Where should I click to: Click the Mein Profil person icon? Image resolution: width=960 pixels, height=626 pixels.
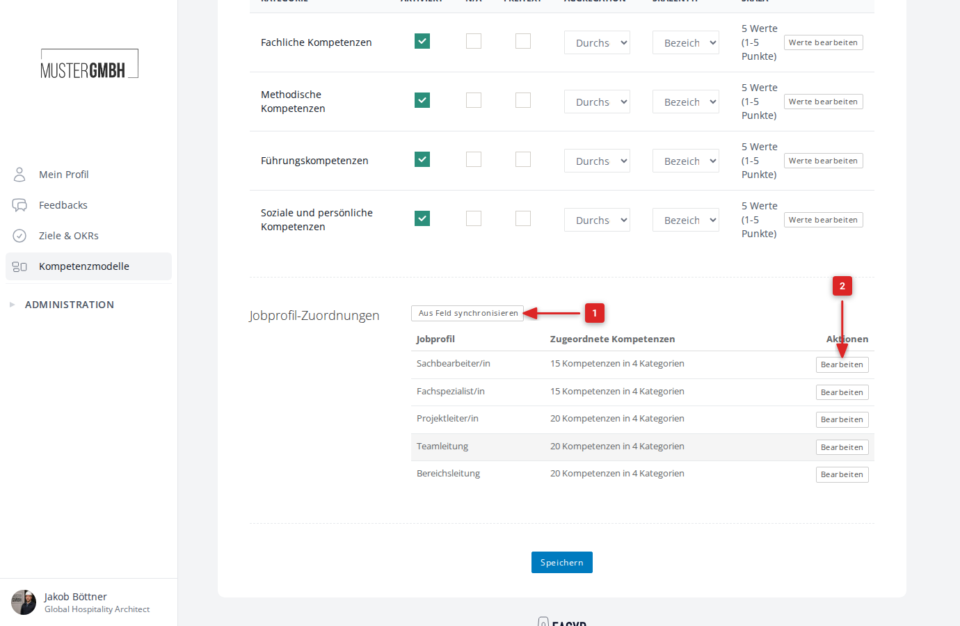(x=19, y=175)
